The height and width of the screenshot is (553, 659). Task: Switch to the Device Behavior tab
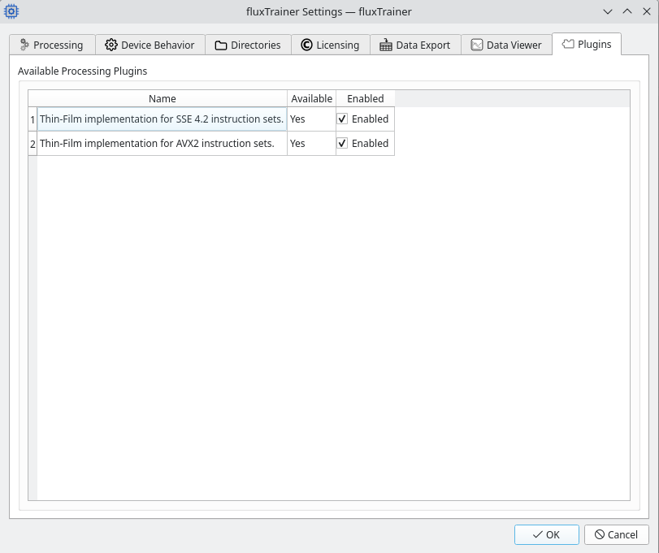(x=150, y=45)
